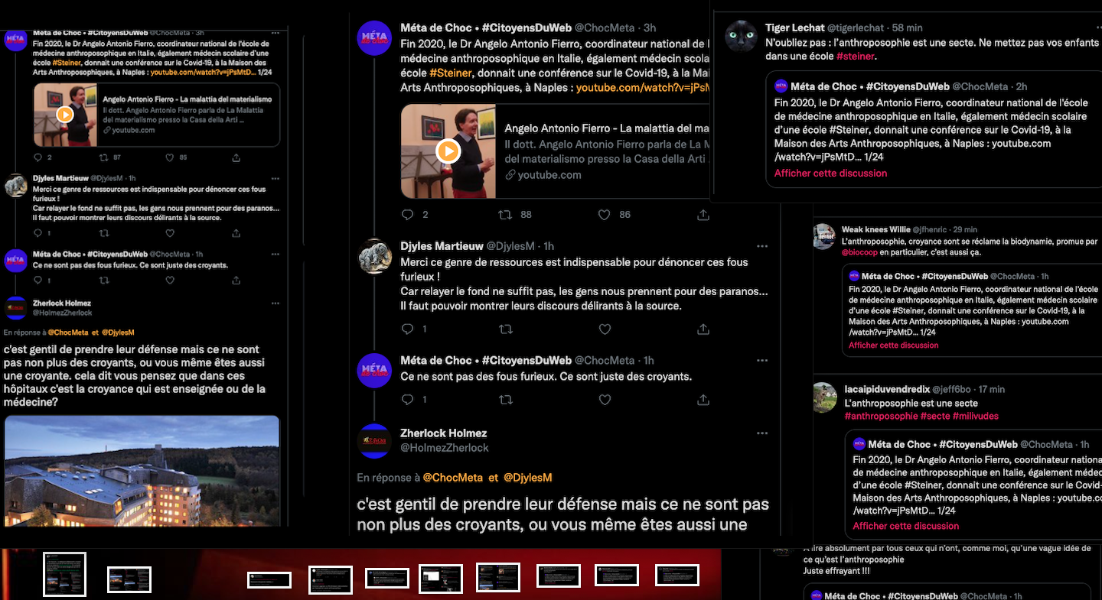Click the reply icon on center Méta de Choc reply
The width and height of the screenshot is (1102, 600).
click(x=408, y=400)
